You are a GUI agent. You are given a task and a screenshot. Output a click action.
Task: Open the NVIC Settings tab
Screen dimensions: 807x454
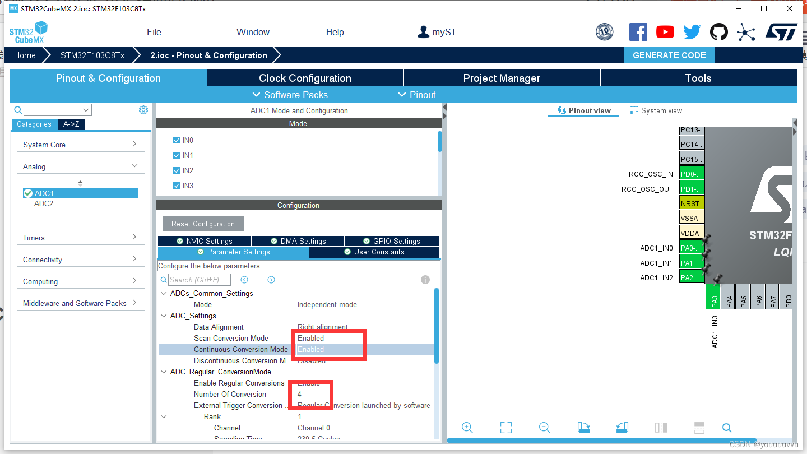204,241
